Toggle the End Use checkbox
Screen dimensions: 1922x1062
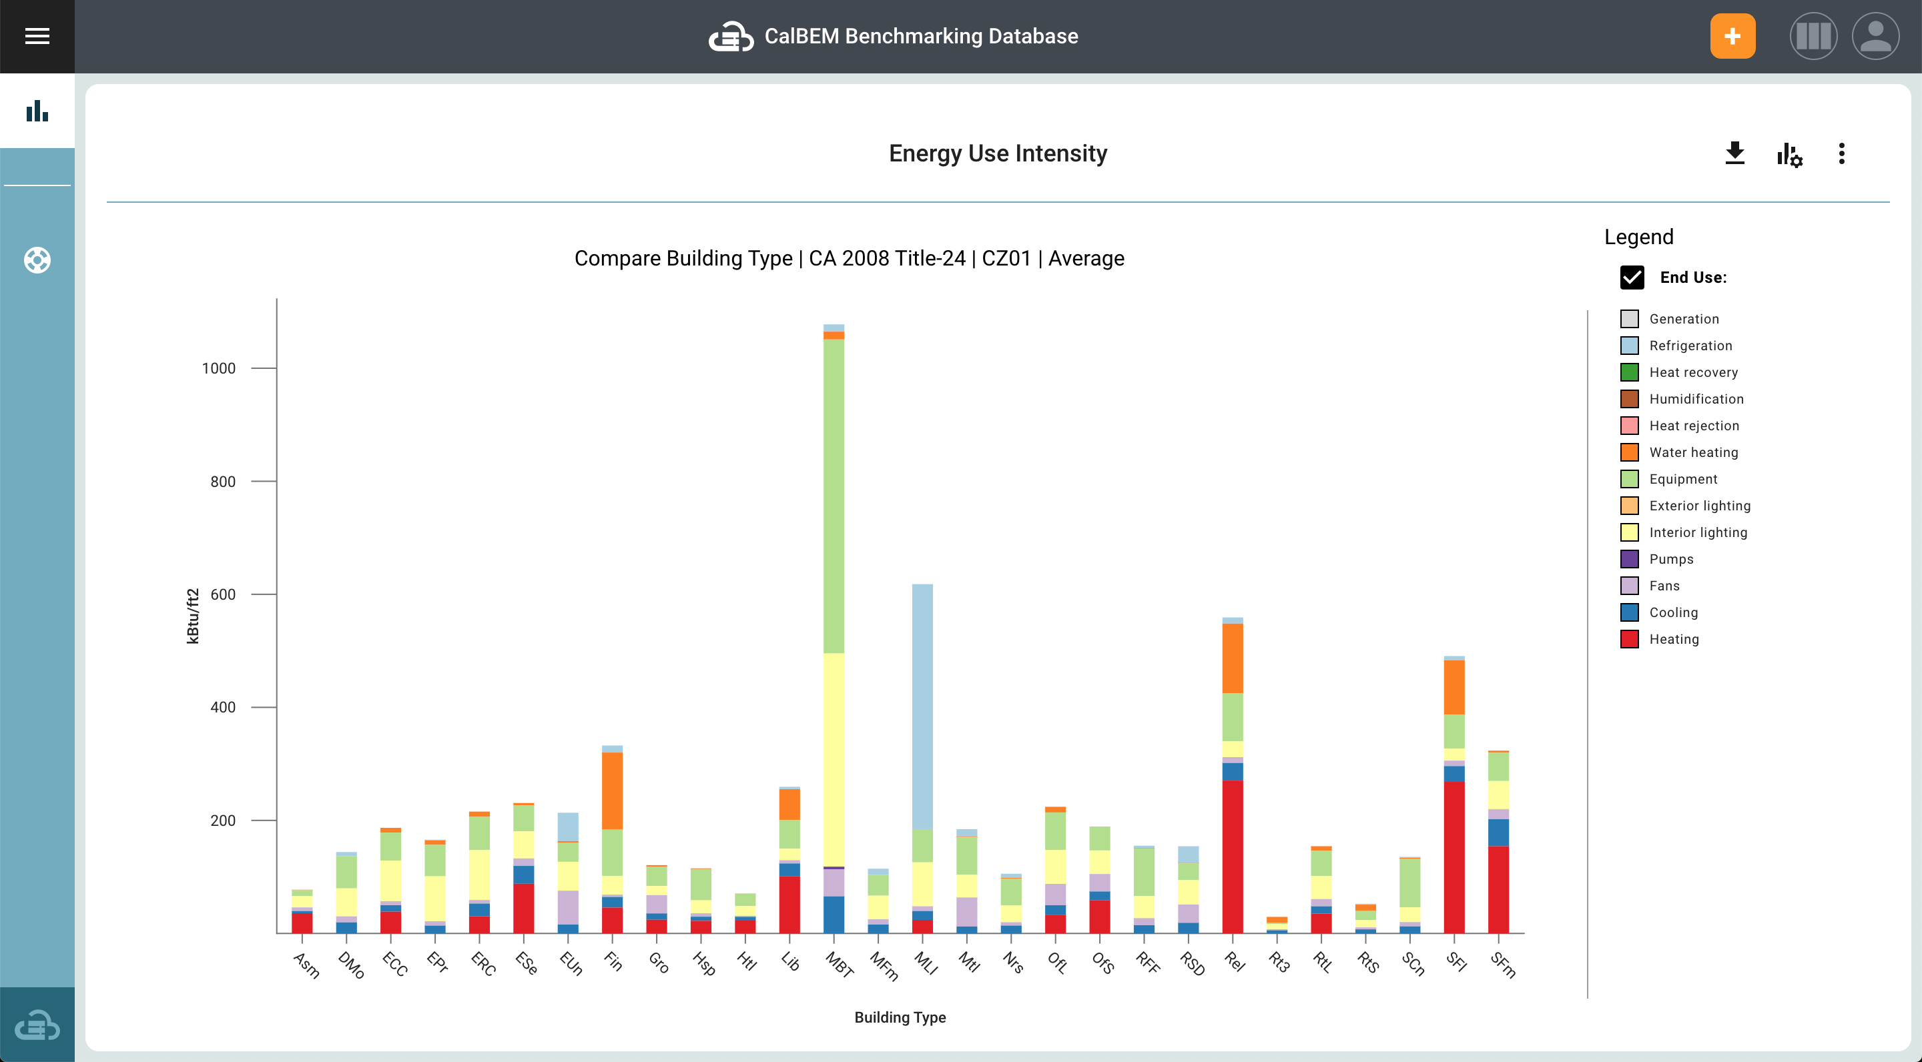pyautogui.click(x=1633, y=278)
